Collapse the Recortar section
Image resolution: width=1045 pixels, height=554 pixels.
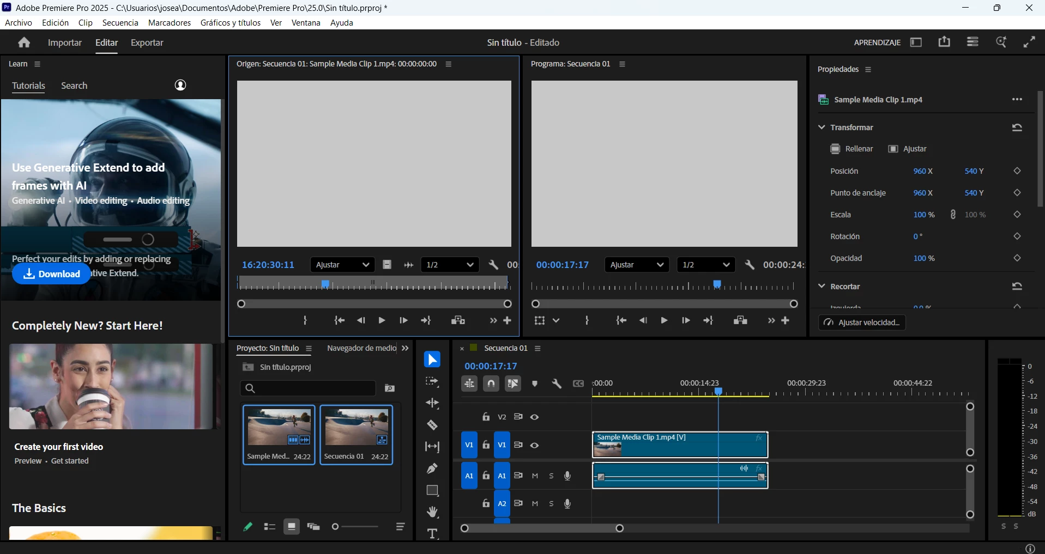[821, 286]
